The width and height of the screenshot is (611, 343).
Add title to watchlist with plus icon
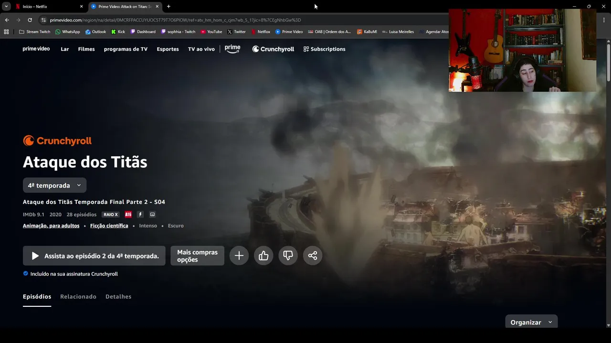point(239,256)
